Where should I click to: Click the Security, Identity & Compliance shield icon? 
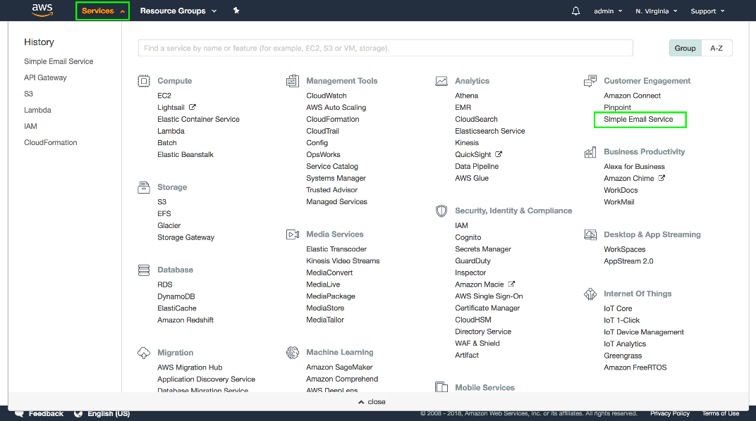point(441,210)
